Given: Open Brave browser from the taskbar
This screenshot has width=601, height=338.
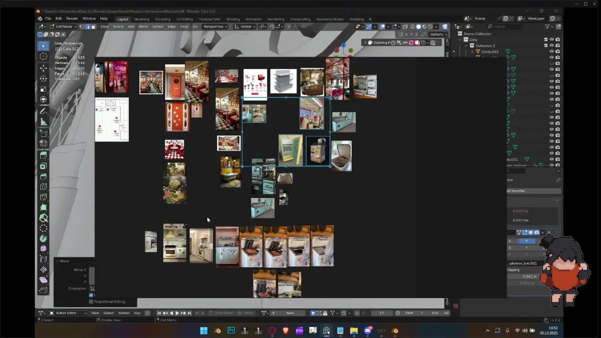Looking at the screenshot, I should point(285,330).
